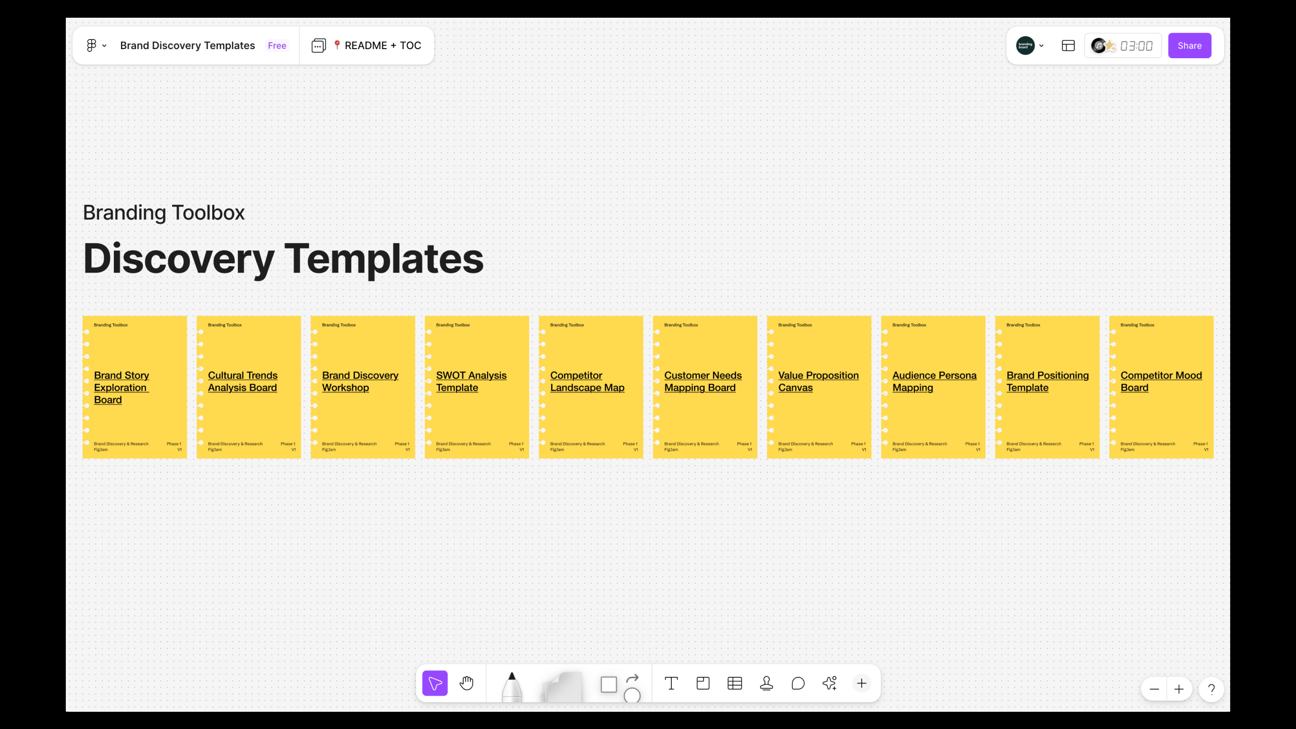The height and width of the screenshot is (729, 1296).
Task: Toggle the layout panel icon
Action: (x=1068, y=46)
